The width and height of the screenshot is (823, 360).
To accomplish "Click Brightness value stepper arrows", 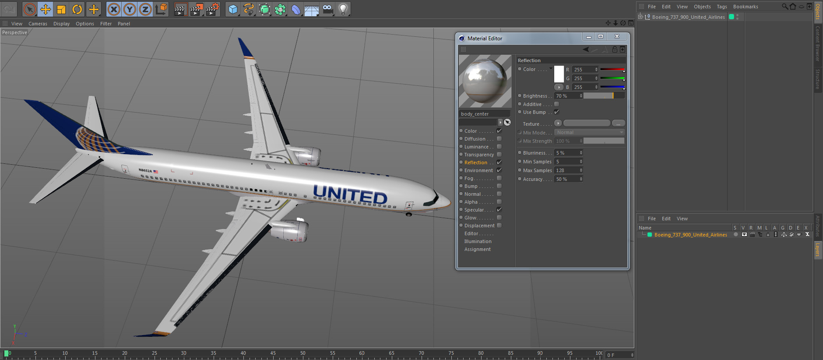I will (x=581, y=96).
